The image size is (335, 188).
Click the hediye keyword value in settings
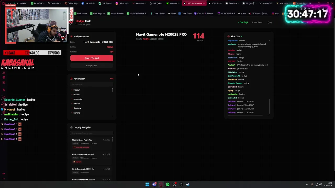(x=110, y=47)
